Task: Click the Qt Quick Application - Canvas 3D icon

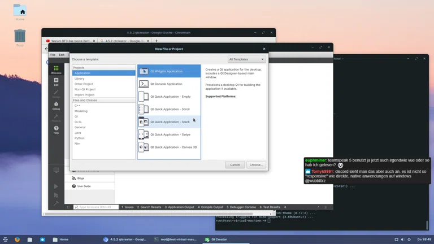Action: (x=144, y=147)
